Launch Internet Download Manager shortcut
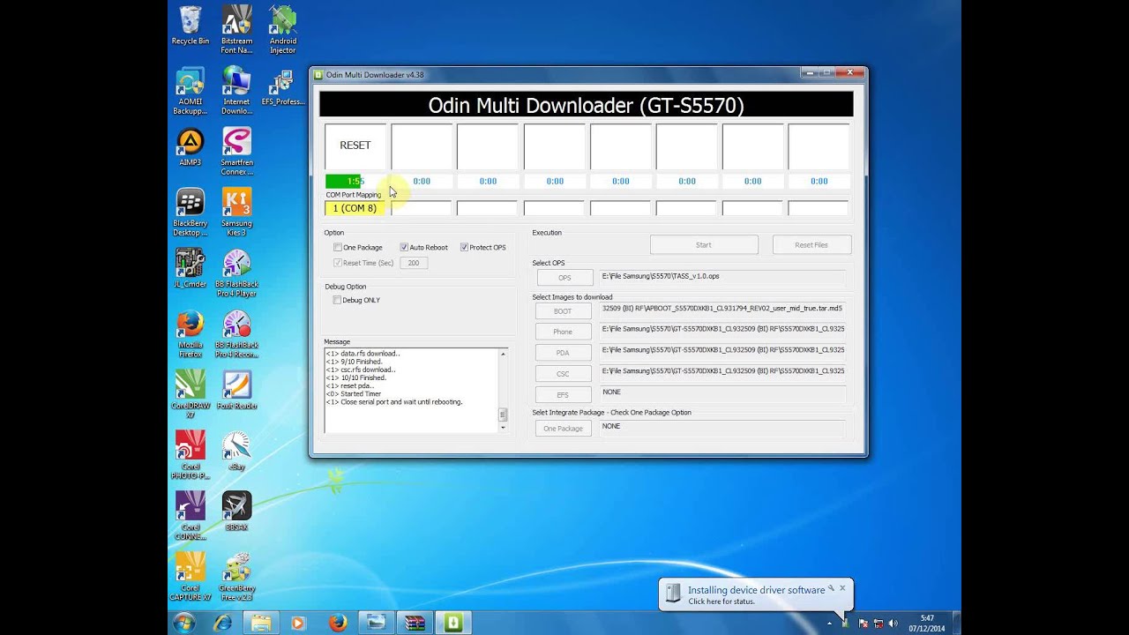 [236, 90]
